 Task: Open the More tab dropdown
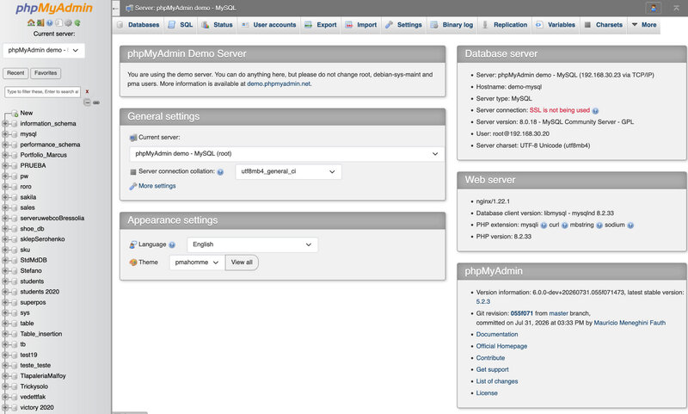pos(643,25)
